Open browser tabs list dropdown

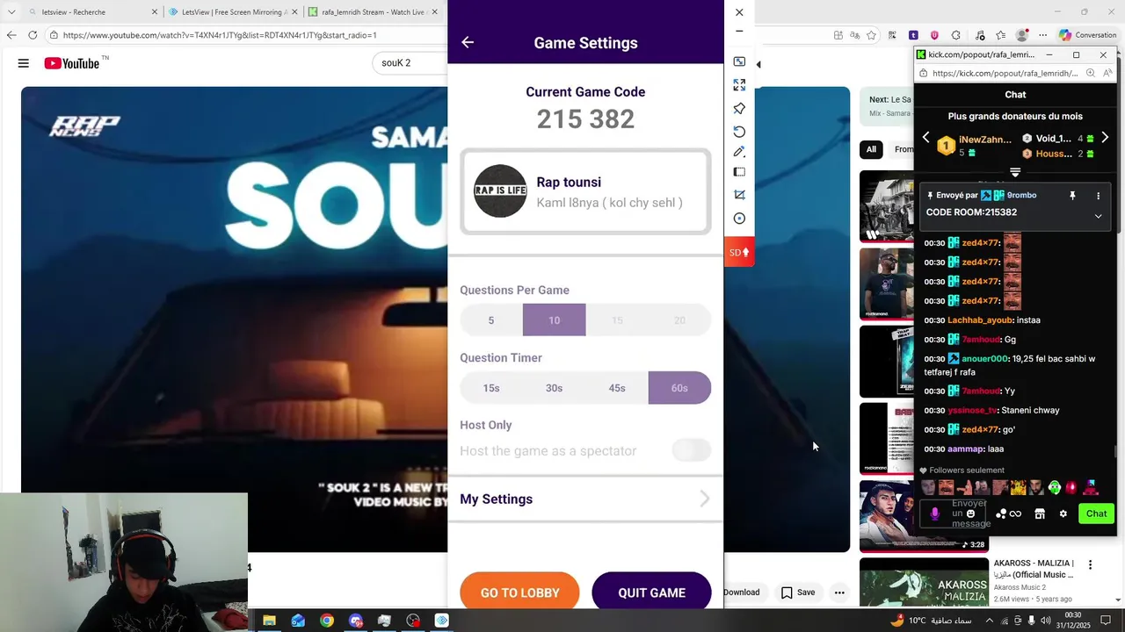coord(11,12)
